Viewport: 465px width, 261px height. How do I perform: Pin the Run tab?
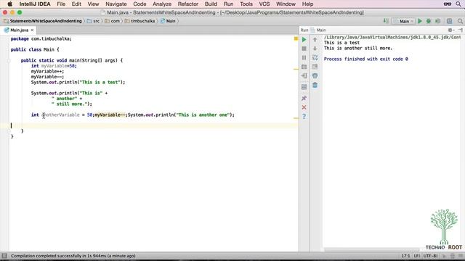(x=304, y=99)
